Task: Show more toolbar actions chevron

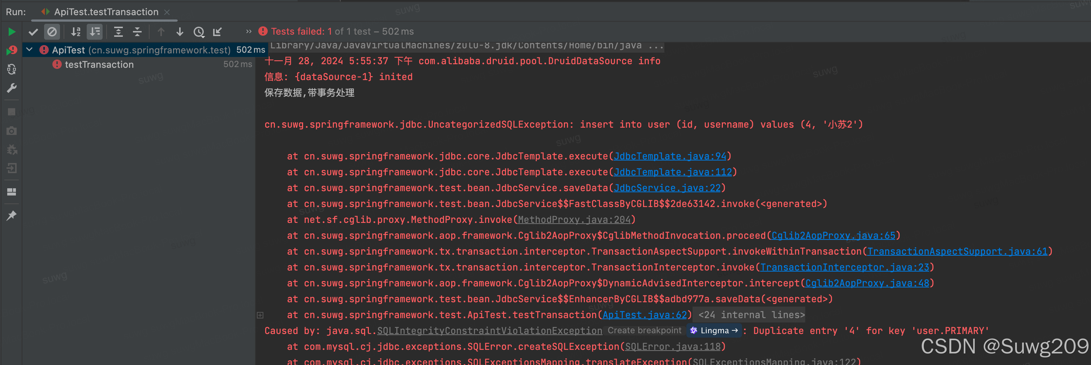Action: (249, 32)
